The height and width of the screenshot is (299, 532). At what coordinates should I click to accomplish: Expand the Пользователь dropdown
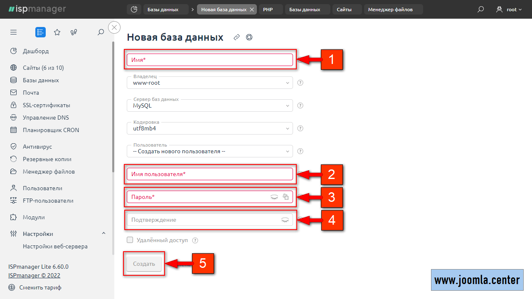[x=210, y=151]
